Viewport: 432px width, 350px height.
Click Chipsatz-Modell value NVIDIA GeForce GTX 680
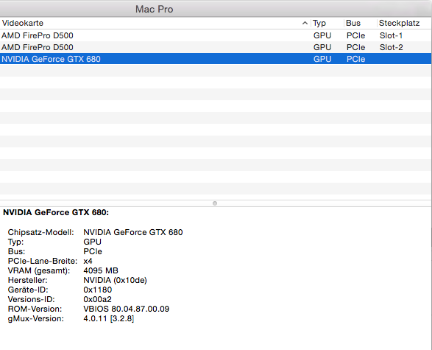tap(133, 232)
